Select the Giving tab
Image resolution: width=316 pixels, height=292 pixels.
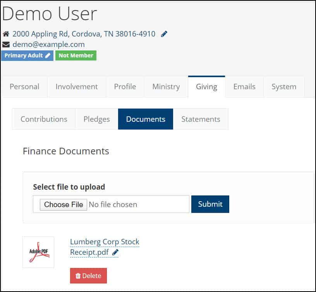click(206, 87)
